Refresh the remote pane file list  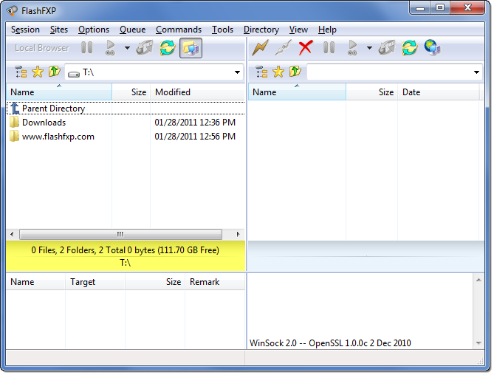410,48
